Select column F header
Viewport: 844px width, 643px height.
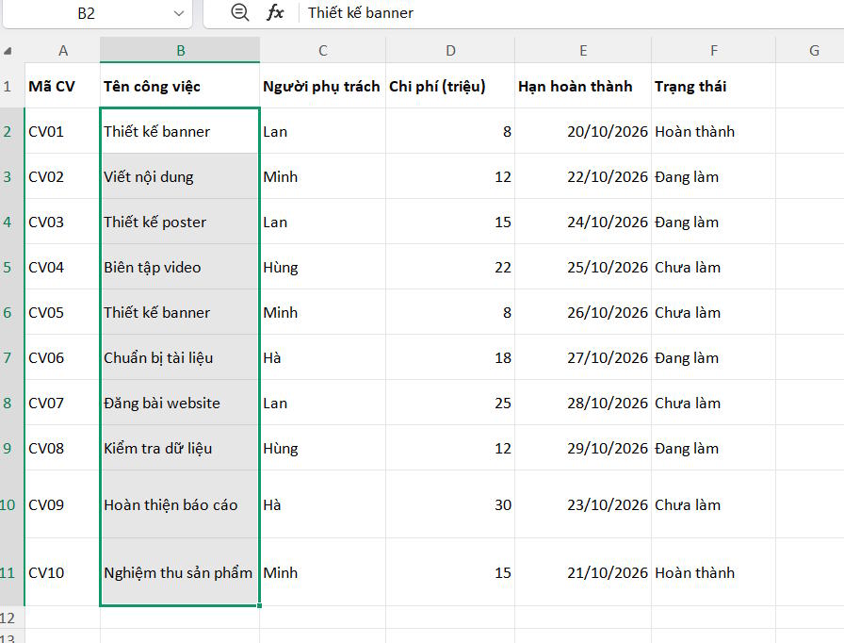713,51
